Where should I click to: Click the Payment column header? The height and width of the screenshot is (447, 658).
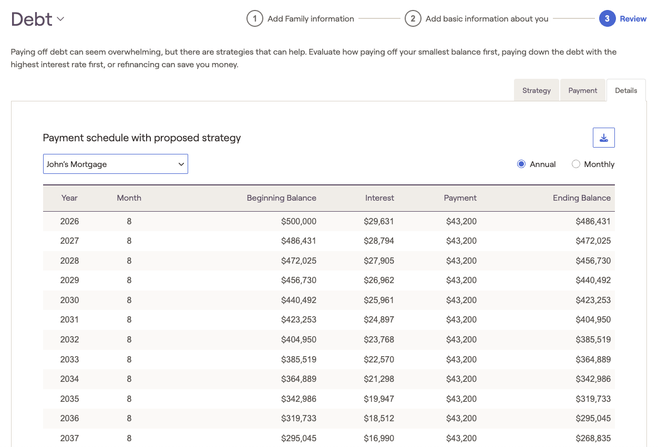(x=460, y=198)
